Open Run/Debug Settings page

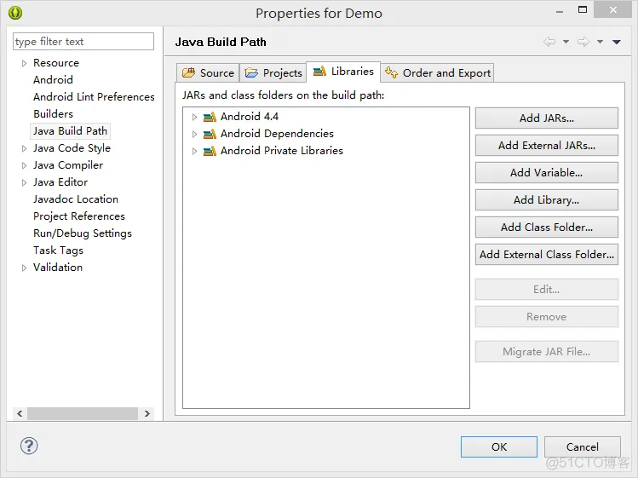[83, 233]
